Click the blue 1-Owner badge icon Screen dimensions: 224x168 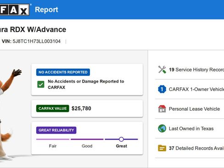tap(162, 89)
